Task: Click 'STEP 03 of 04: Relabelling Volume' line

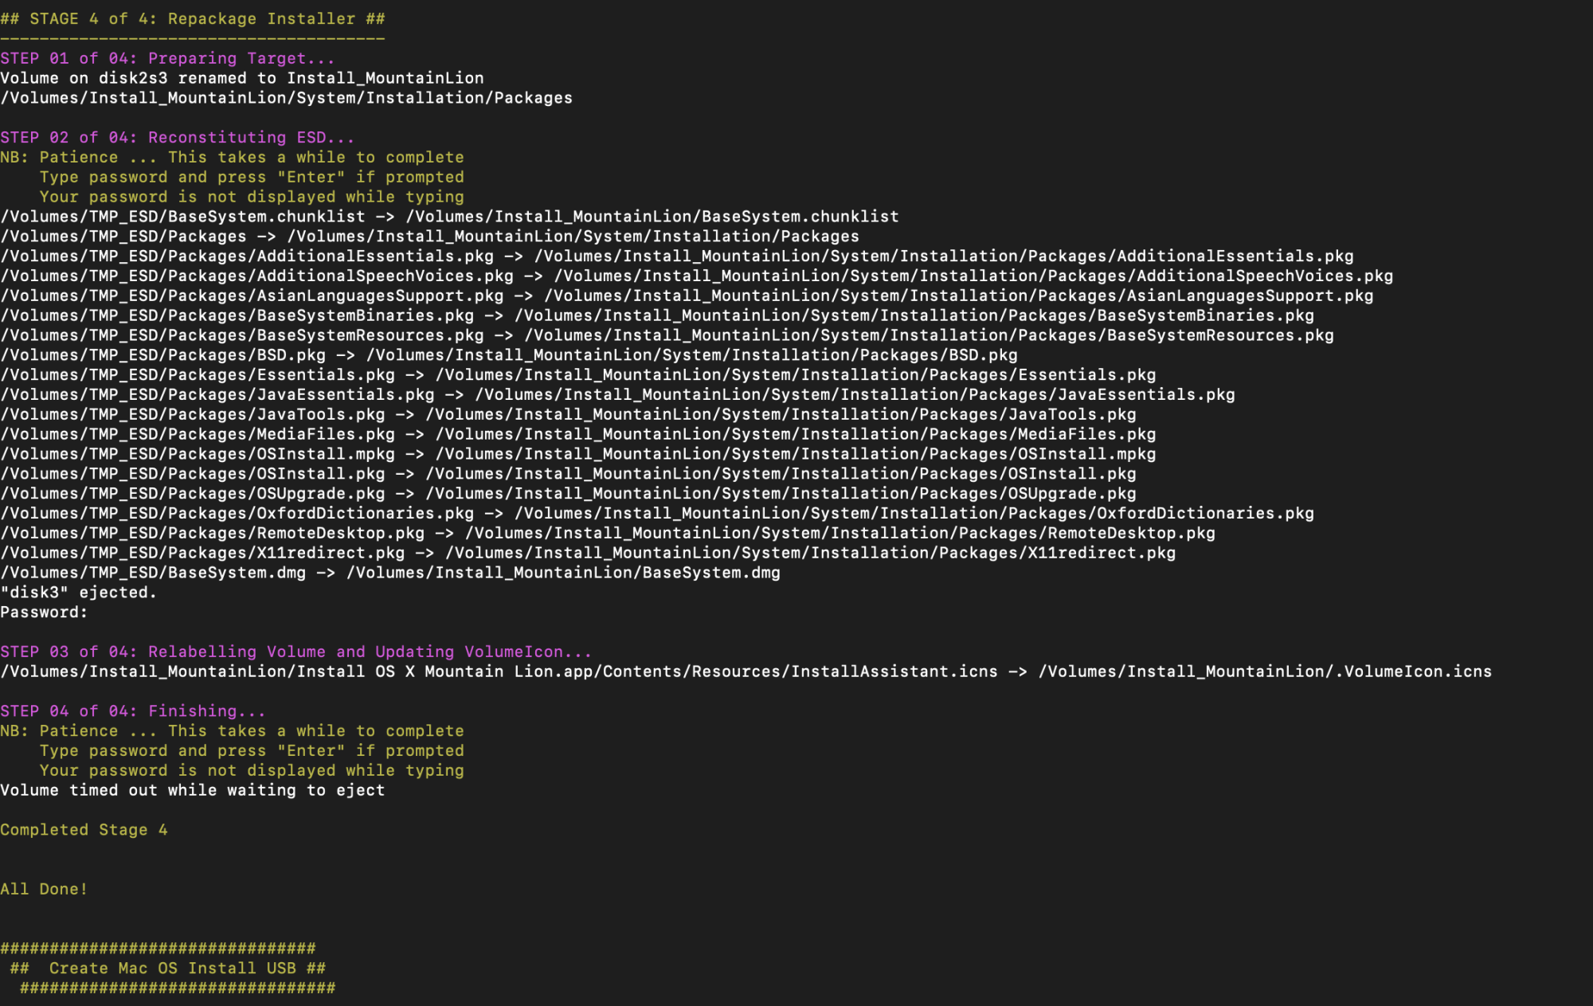Action: pyautogui.click(x=296, y=652)
